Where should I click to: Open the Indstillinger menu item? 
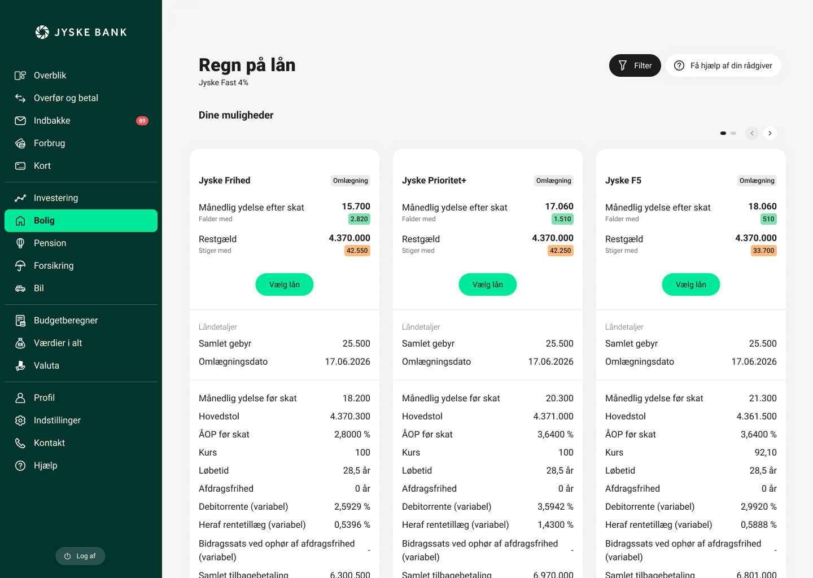click(81, 421)
